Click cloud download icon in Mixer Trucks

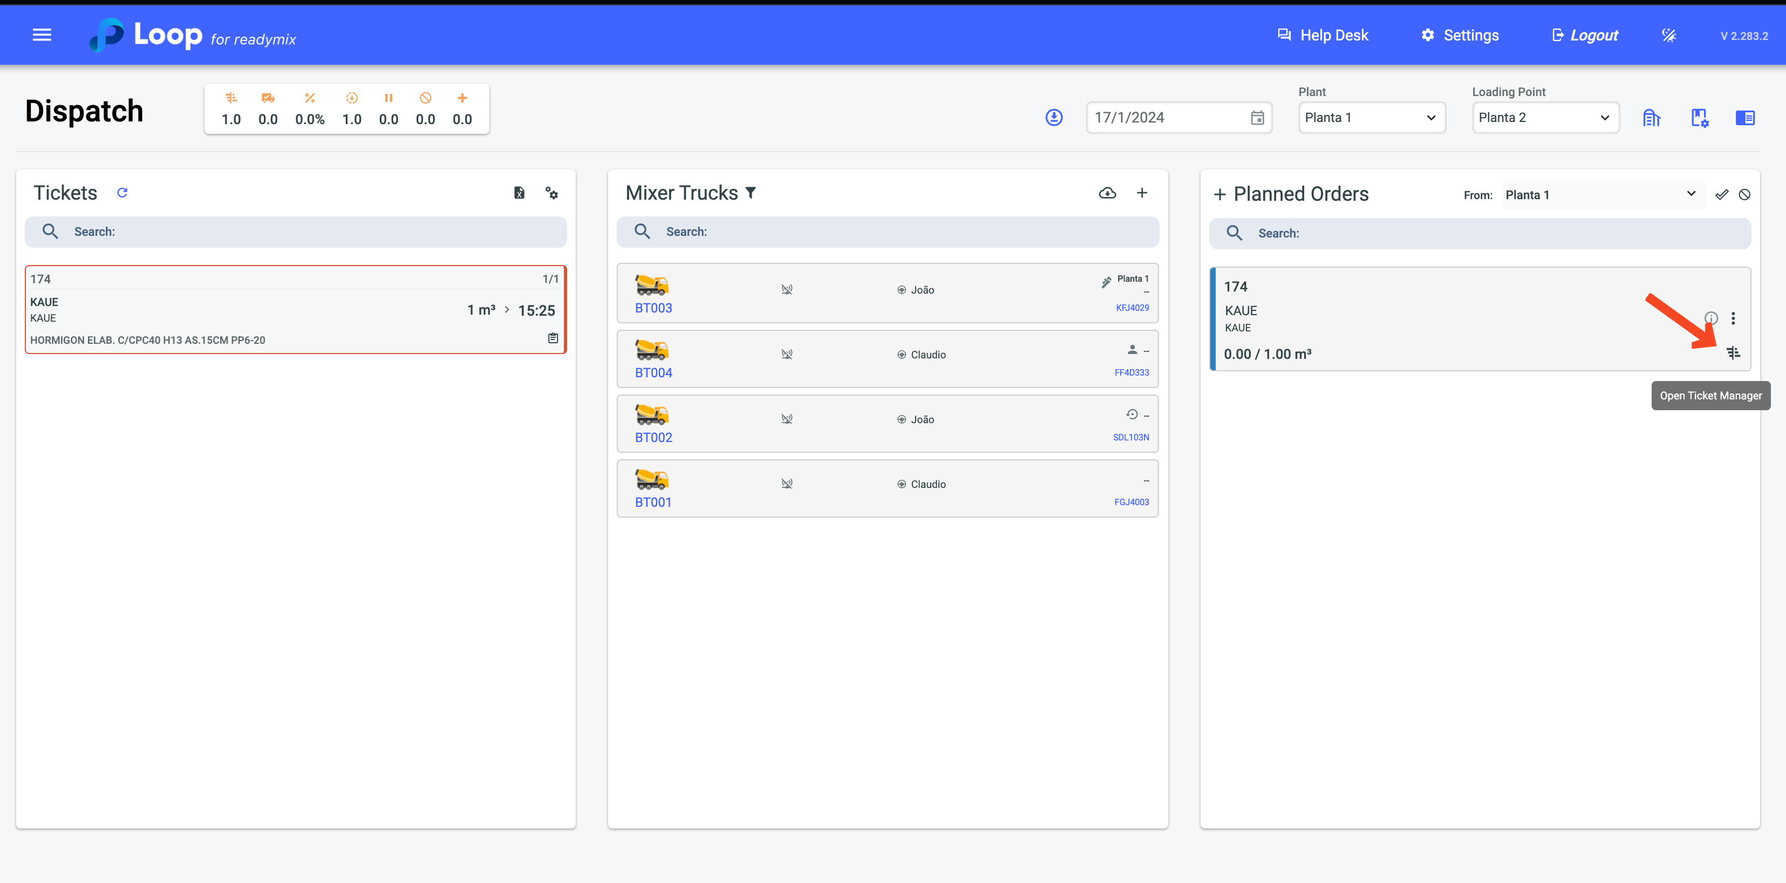pyautogui.click(x=1107, y=193)
